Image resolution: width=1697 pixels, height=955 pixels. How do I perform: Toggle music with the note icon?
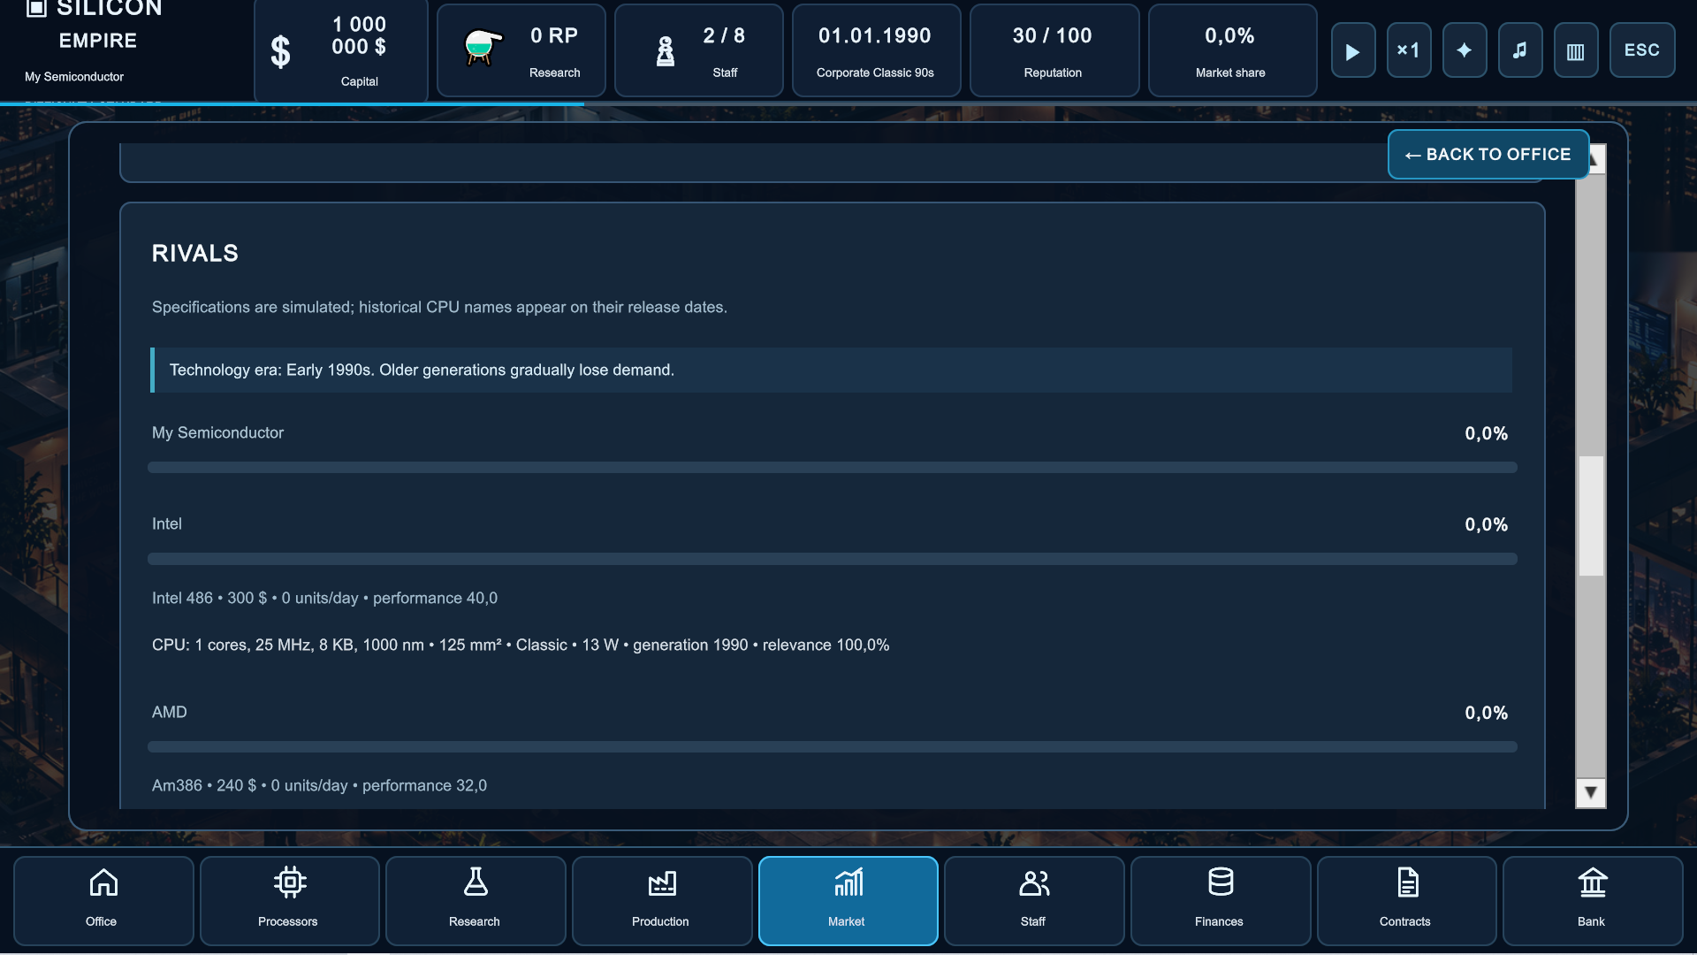tap(1520, 50)
